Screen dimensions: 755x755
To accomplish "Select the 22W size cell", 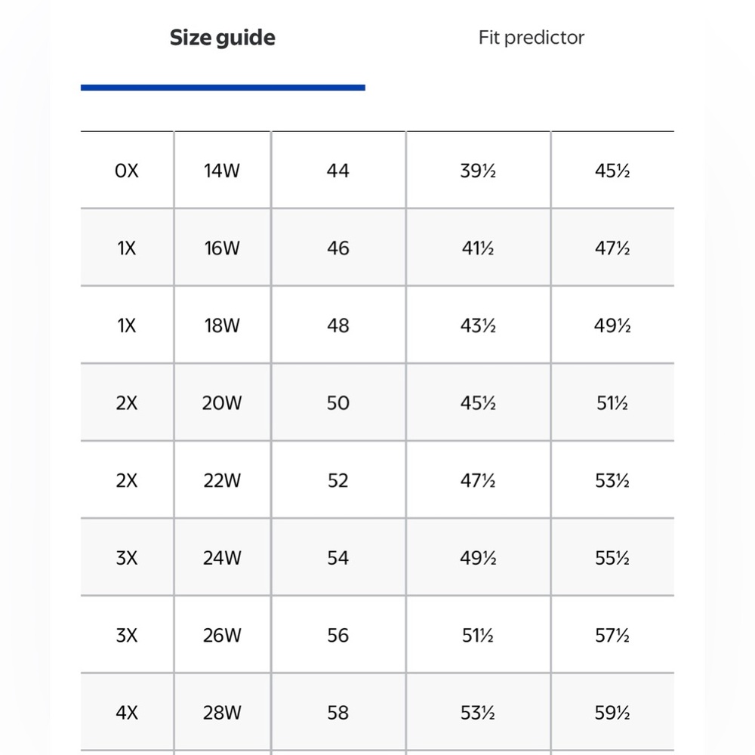I will 222,480.
